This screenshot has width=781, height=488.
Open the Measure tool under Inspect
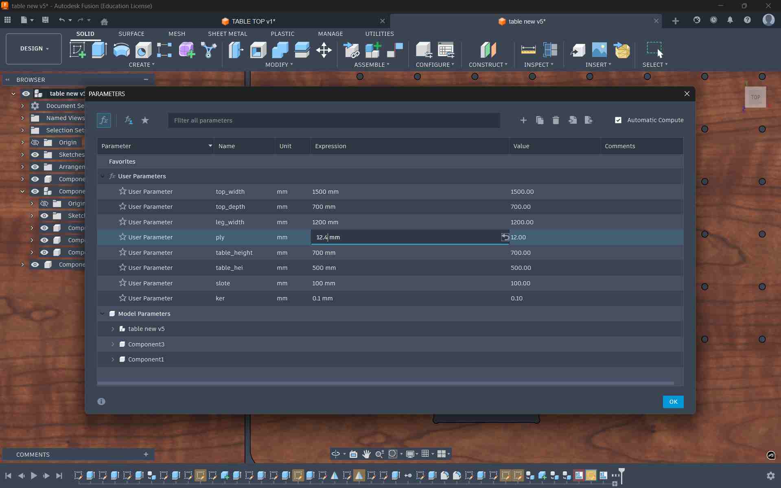[x=528, y=50]
